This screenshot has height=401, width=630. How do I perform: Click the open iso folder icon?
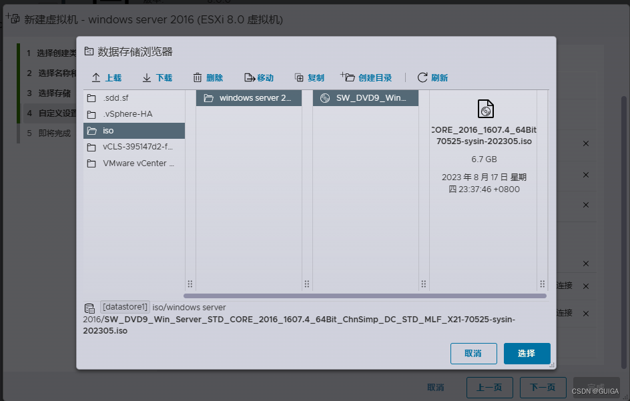[x=92, y=131]
